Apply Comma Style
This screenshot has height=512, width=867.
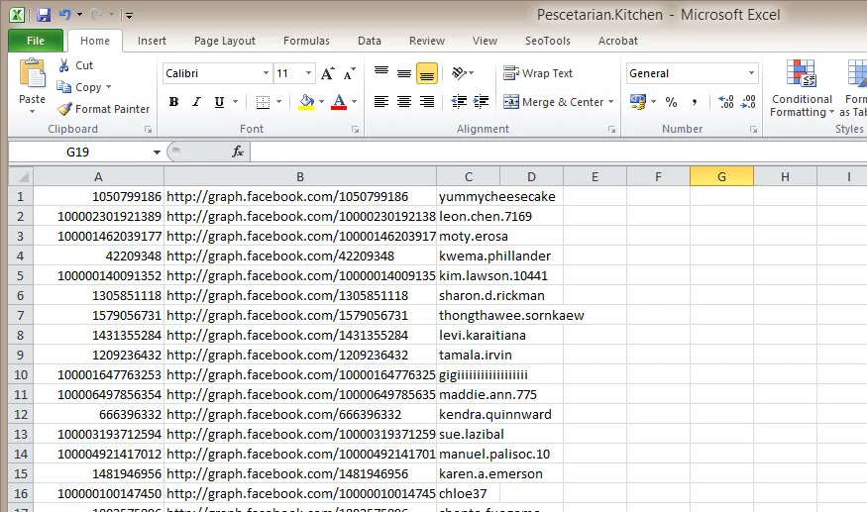click(694, 102)
